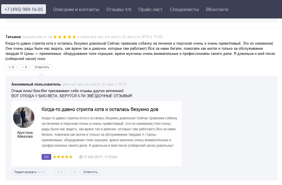The image size is (282, 185).
Task: Click Кристина Айвазова avatar in screenshot
Action: pos(24,117)
